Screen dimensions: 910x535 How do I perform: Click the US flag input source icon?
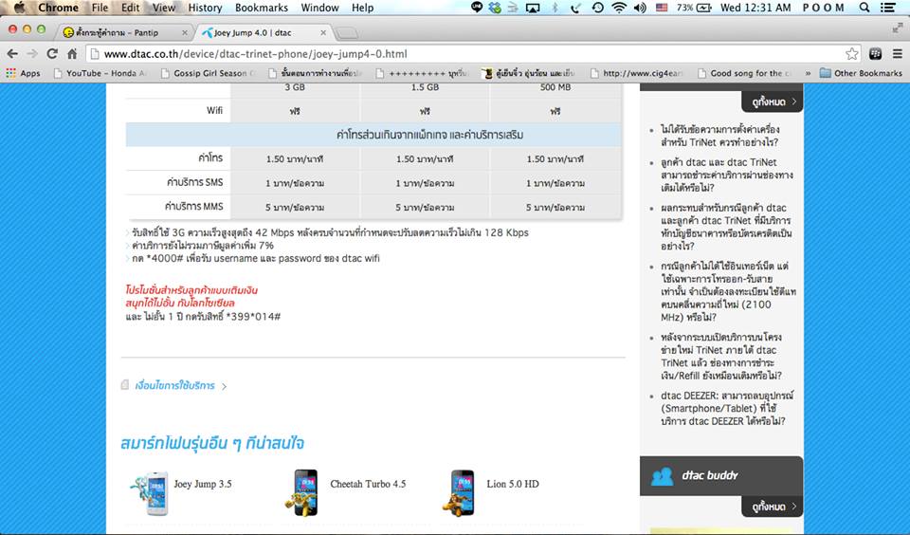(662, 8)
